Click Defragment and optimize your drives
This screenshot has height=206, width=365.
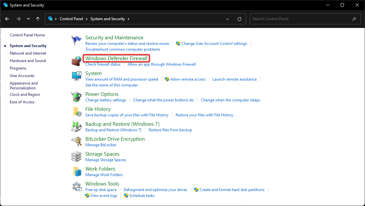coord(155,190)
